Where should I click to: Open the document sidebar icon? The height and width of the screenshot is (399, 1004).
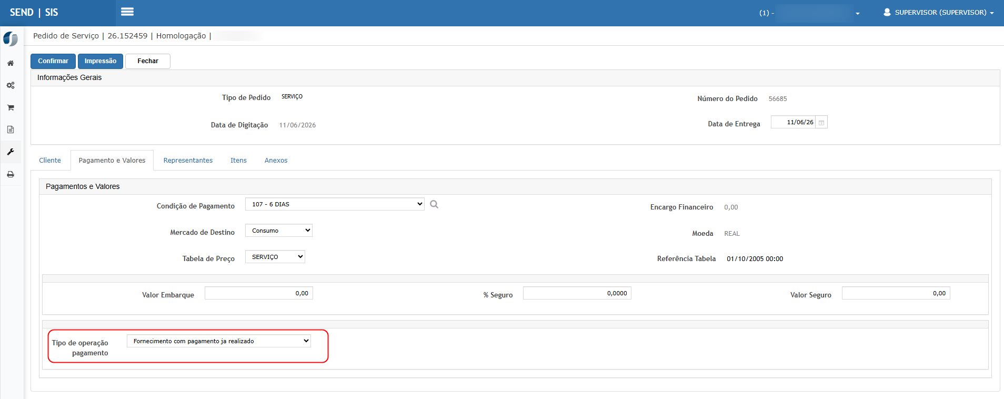(x=11, y=129)
